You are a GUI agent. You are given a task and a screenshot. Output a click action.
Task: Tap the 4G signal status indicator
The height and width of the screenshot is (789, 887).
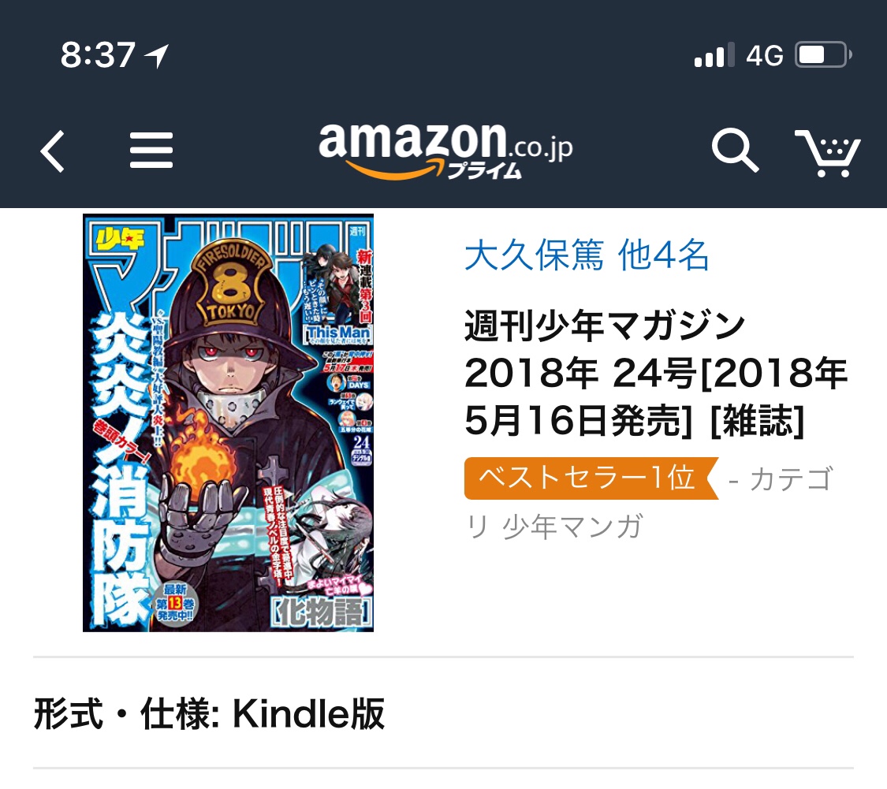(x=764, y=55)
